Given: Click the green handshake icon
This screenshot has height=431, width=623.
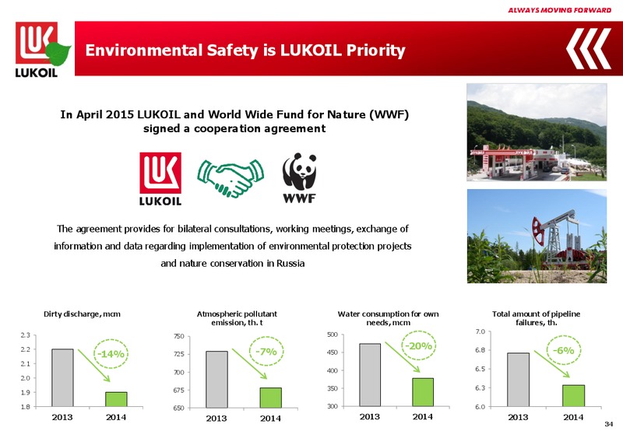Looking at the screenshot, I should click(231, 178).
